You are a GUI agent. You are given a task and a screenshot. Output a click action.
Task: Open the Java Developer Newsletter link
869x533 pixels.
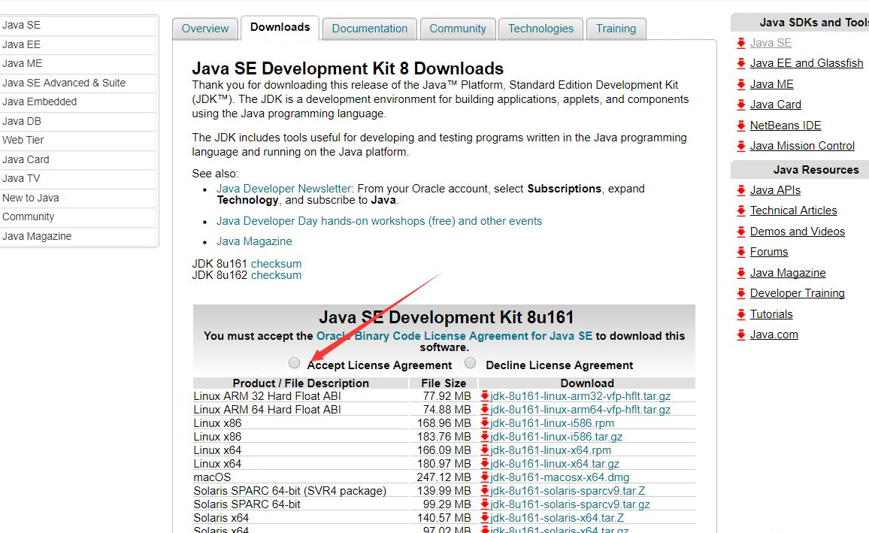coord(283,189)
